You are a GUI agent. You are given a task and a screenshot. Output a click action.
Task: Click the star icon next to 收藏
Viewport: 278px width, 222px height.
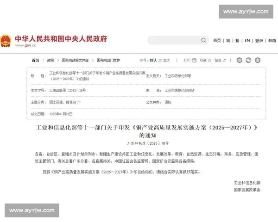pos(209,61)
